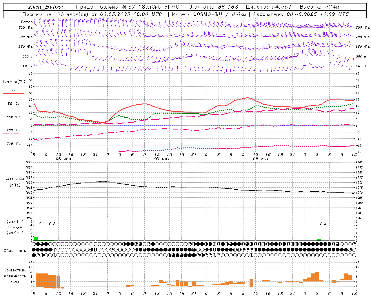Screen dimensions: 371x296
Task: Click the 'Td 2м' dew point legend entry
Action: pyautogui.click(x=14, y=103)
